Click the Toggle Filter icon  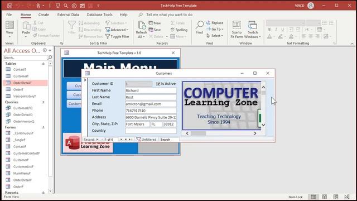(x=108, y=36)
